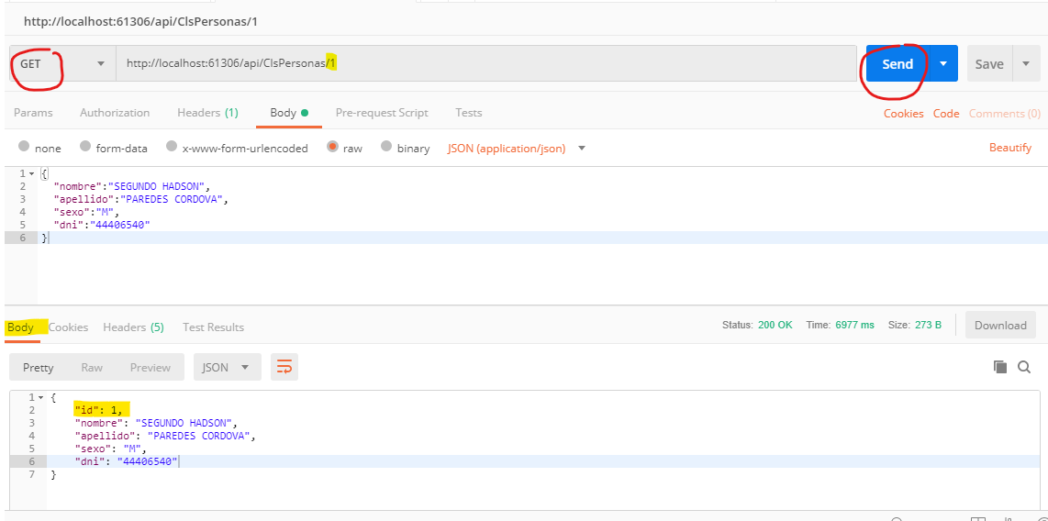This screenshot has height=521, width=1048.
Task: Click the request title URL at the top
Action: pos(141,21)
